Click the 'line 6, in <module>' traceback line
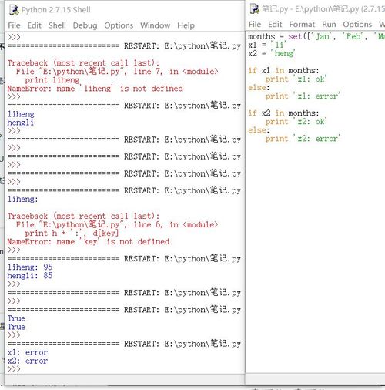This screenshot has width=385, height=390. [x=117, y=225]
